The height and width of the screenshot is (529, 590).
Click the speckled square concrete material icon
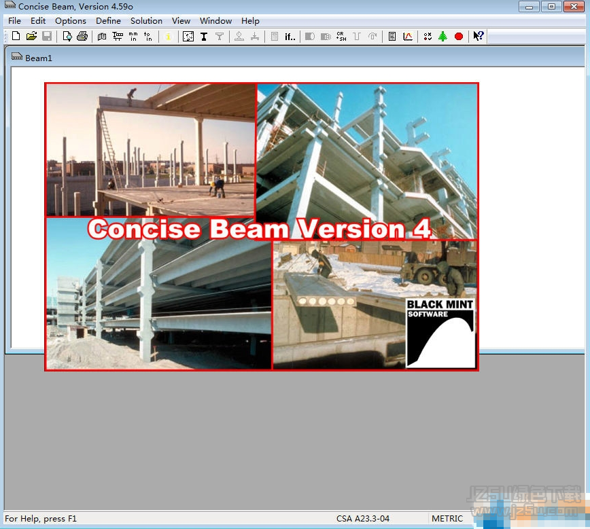(188, 37)
